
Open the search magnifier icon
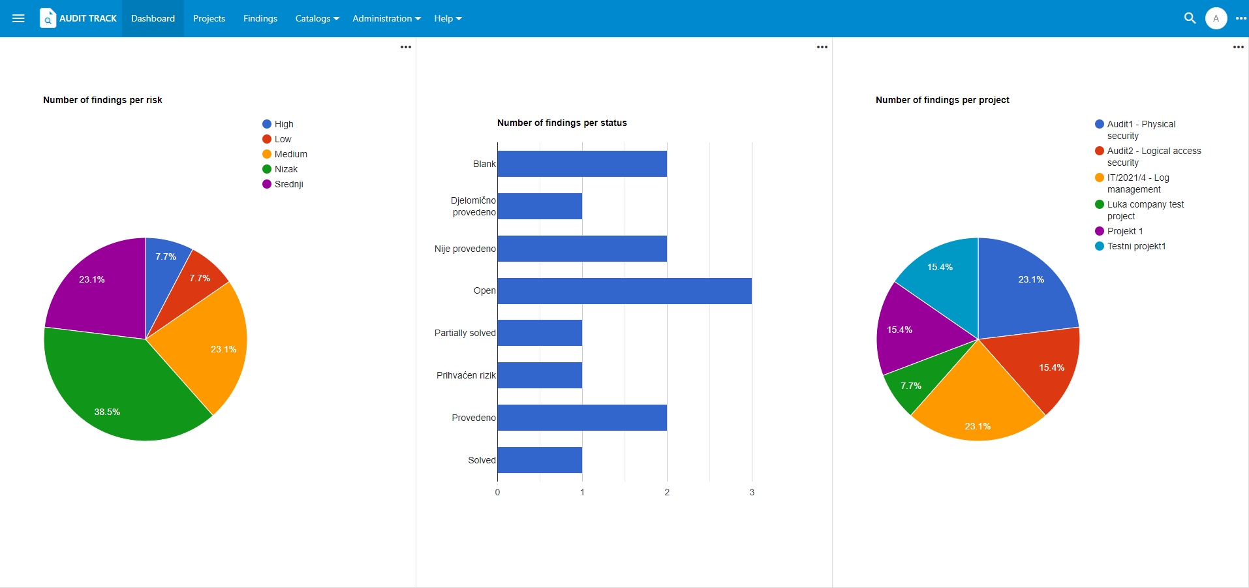point(1190,18)
